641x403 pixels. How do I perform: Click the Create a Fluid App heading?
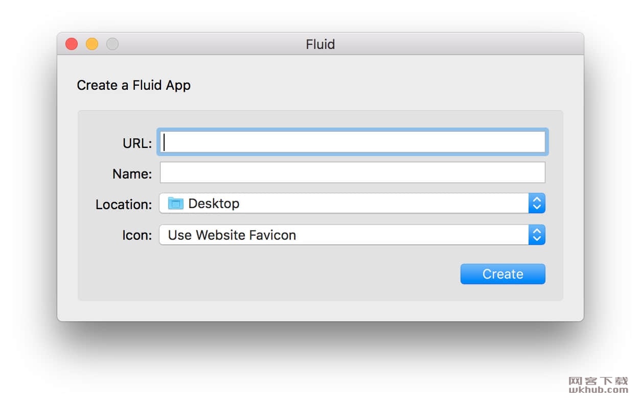(x=133, y=85)
